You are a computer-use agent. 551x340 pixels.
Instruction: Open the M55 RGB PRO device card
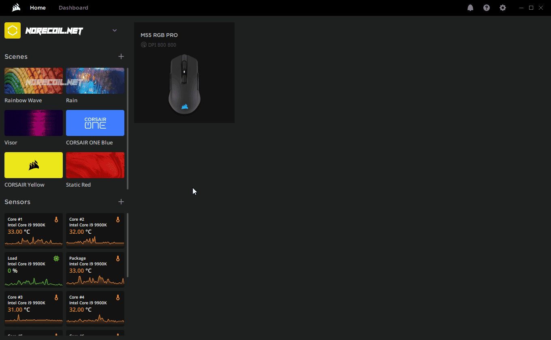click(x=184, y=73)
